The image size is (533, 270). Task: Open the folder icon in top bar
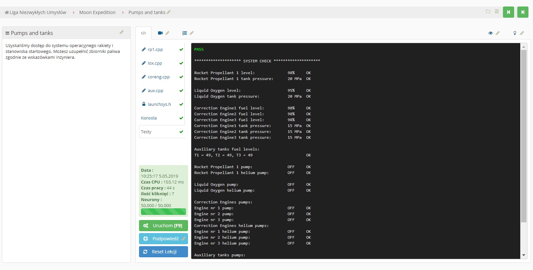coord(488,11)
